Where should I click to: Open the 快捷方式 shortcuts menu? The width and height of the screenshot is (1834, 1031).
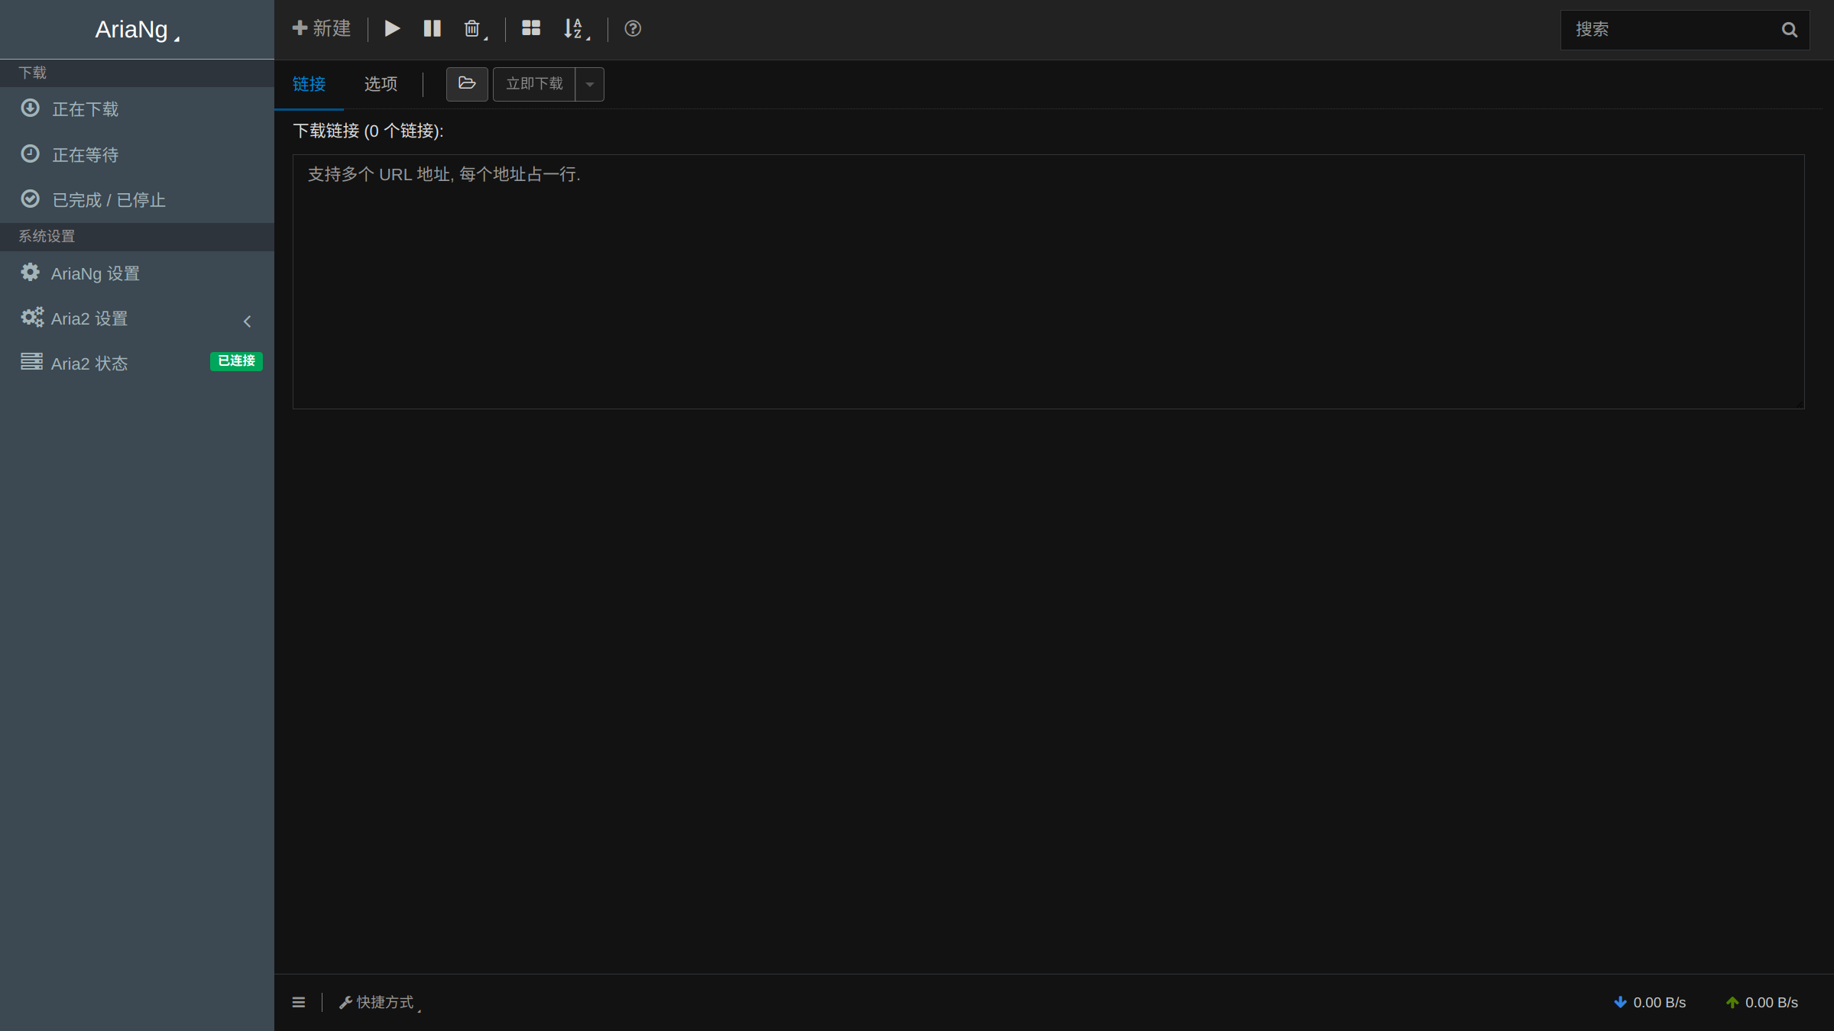380,1002
